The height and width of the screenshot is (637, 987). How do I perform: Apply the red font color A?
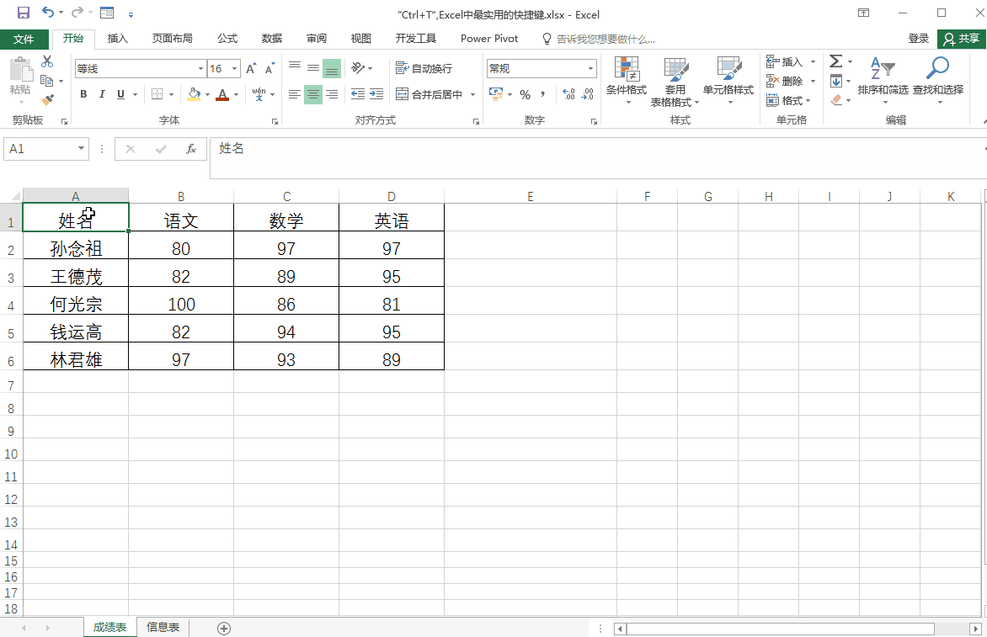coord(222,94)
